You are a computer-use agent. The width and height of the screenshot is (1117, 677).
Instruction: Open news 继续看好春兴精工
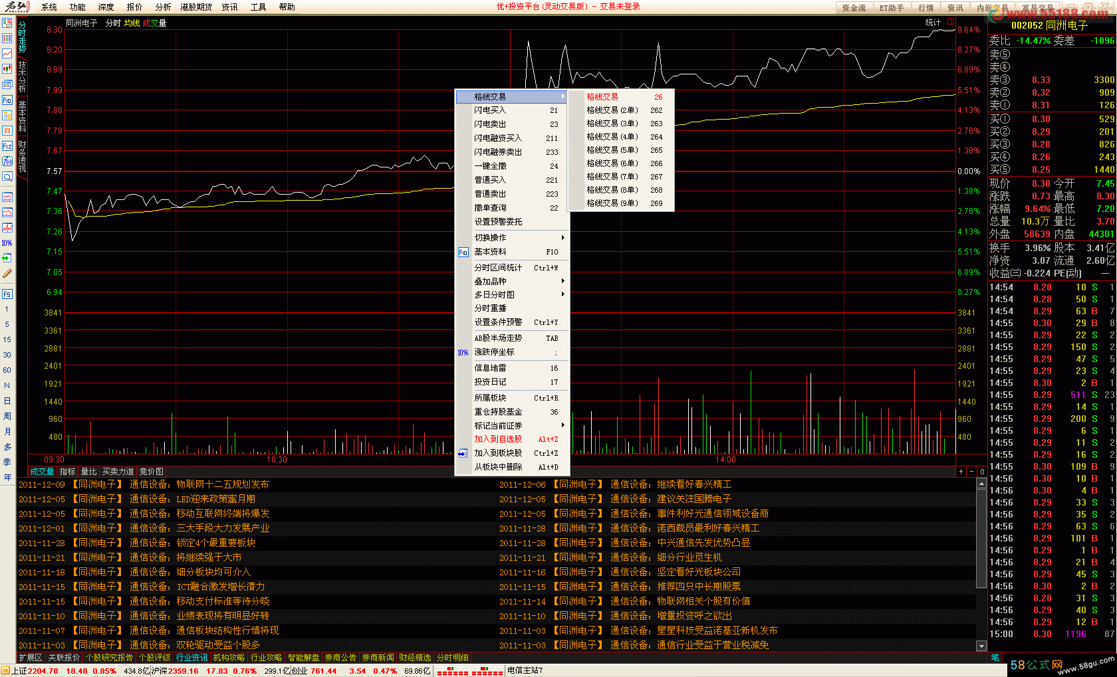point(694,484)
